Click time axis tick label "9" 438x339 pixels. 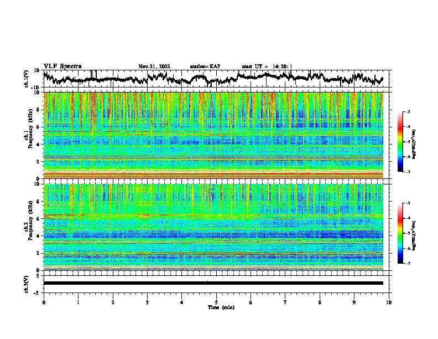point(354,302)
